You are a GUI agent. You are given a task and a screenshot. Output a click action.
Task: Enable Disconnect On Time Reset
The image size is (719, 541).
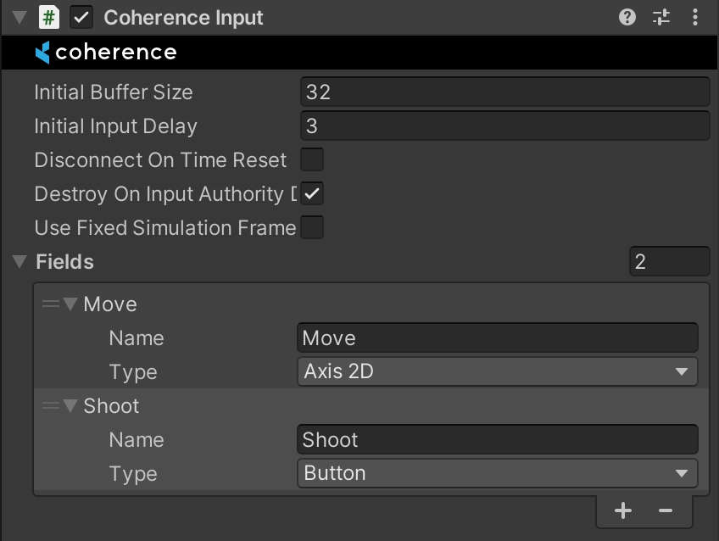pyautogui.click(x=312, y=159)
